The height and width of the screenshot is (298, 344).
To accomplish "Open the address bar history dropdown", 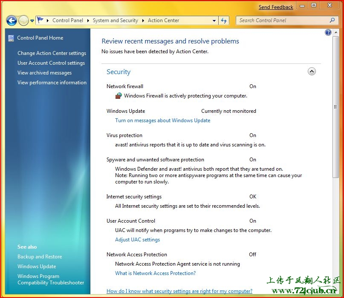I will [x=214, y=20].
